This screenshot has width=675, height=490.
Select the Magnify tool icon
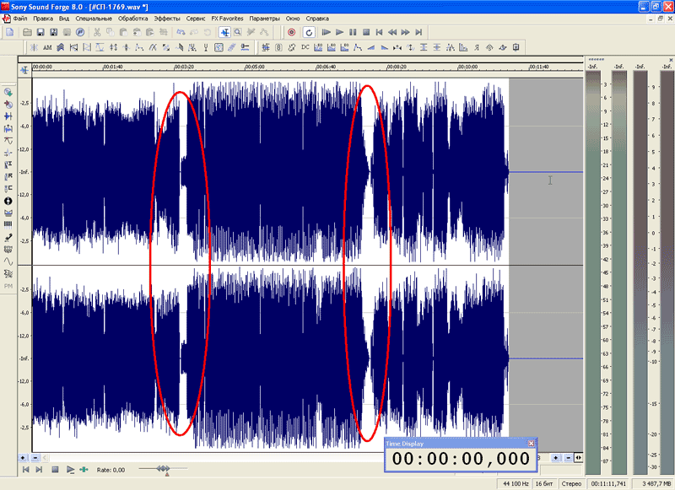[x=239, y=32]
